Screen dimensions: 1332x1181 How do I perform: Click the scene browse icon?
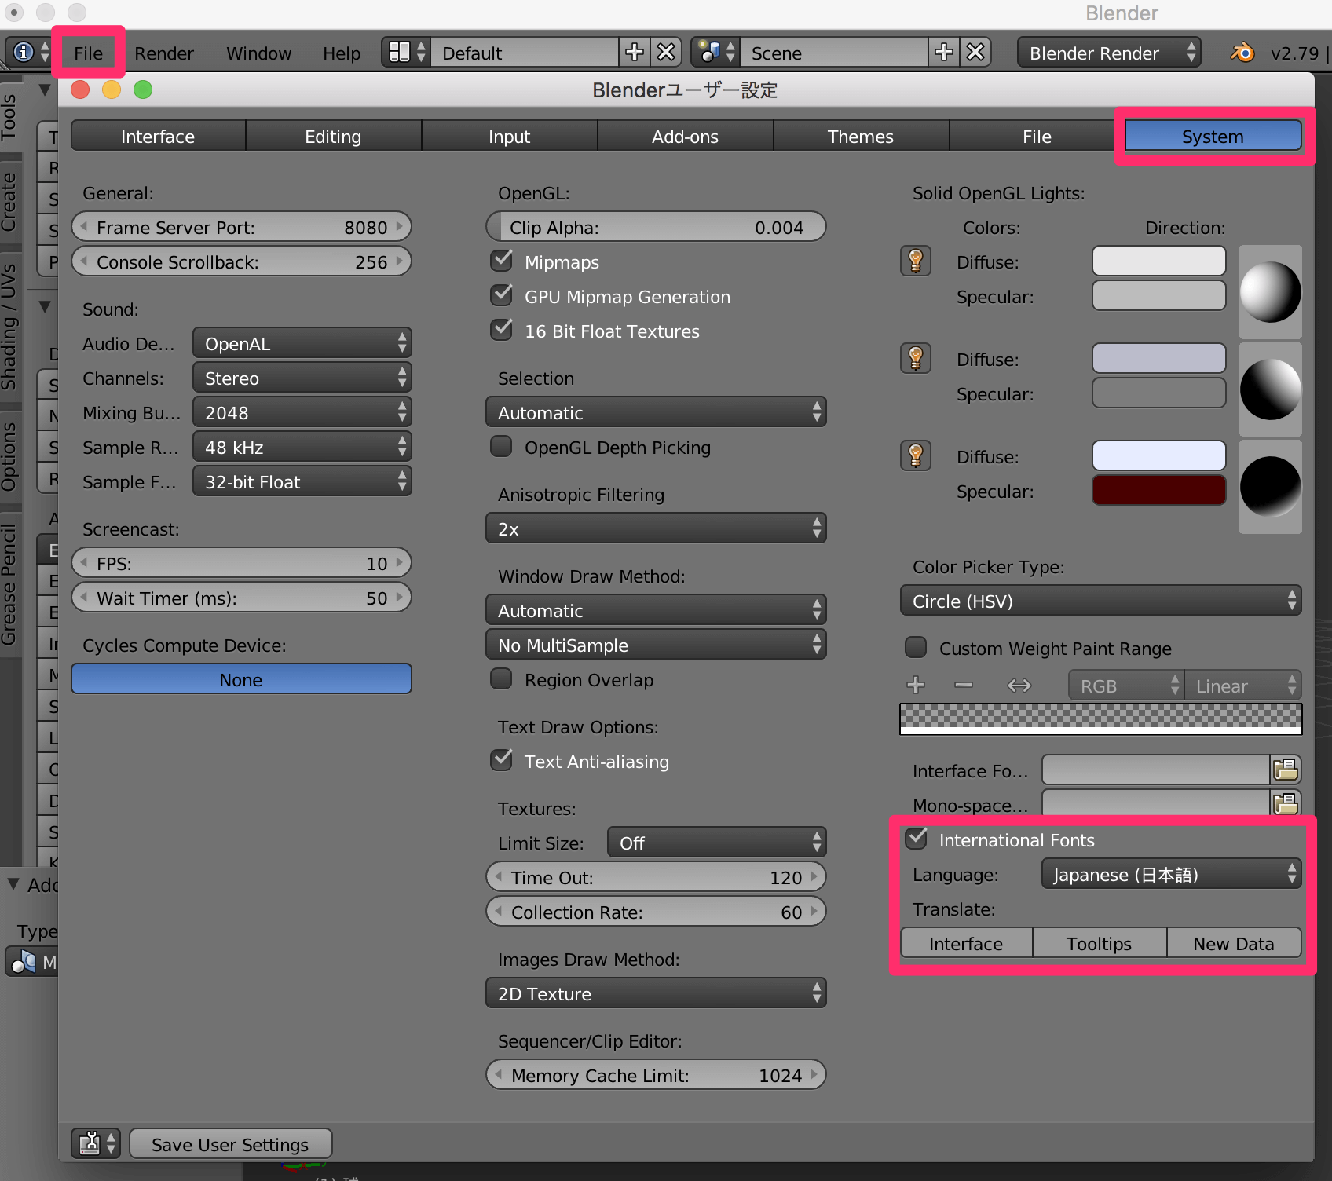pyautogui.click(x=715, y=53)
